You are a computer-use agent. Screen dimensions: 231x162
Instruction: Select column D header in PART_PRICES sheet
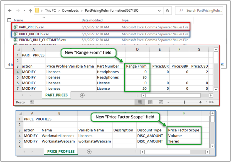tap(137, 49)
